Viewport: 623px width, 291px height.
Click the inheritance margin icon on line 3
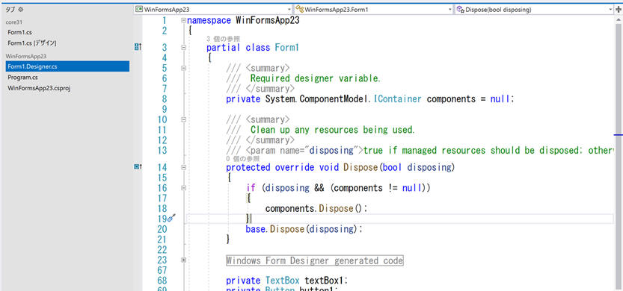coord(138,48)
